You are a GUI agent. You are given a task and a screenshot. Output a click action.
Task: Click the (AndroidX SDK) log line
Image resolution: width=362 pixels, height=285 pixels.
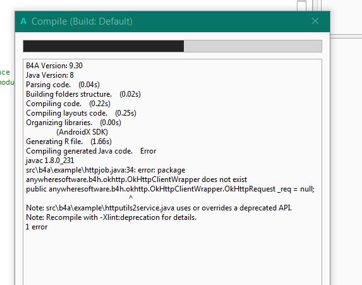[x=82, y=132]
